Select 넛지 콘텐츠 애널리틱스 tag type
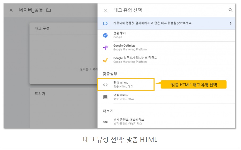 tap(166, 122)
